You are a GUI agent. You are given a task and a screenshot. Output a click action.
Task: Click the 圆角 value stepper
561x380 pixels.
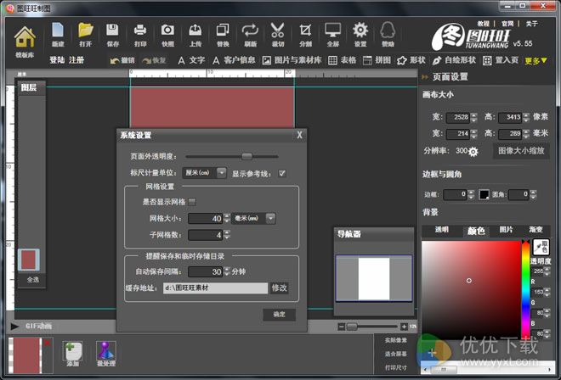(534, 194)
